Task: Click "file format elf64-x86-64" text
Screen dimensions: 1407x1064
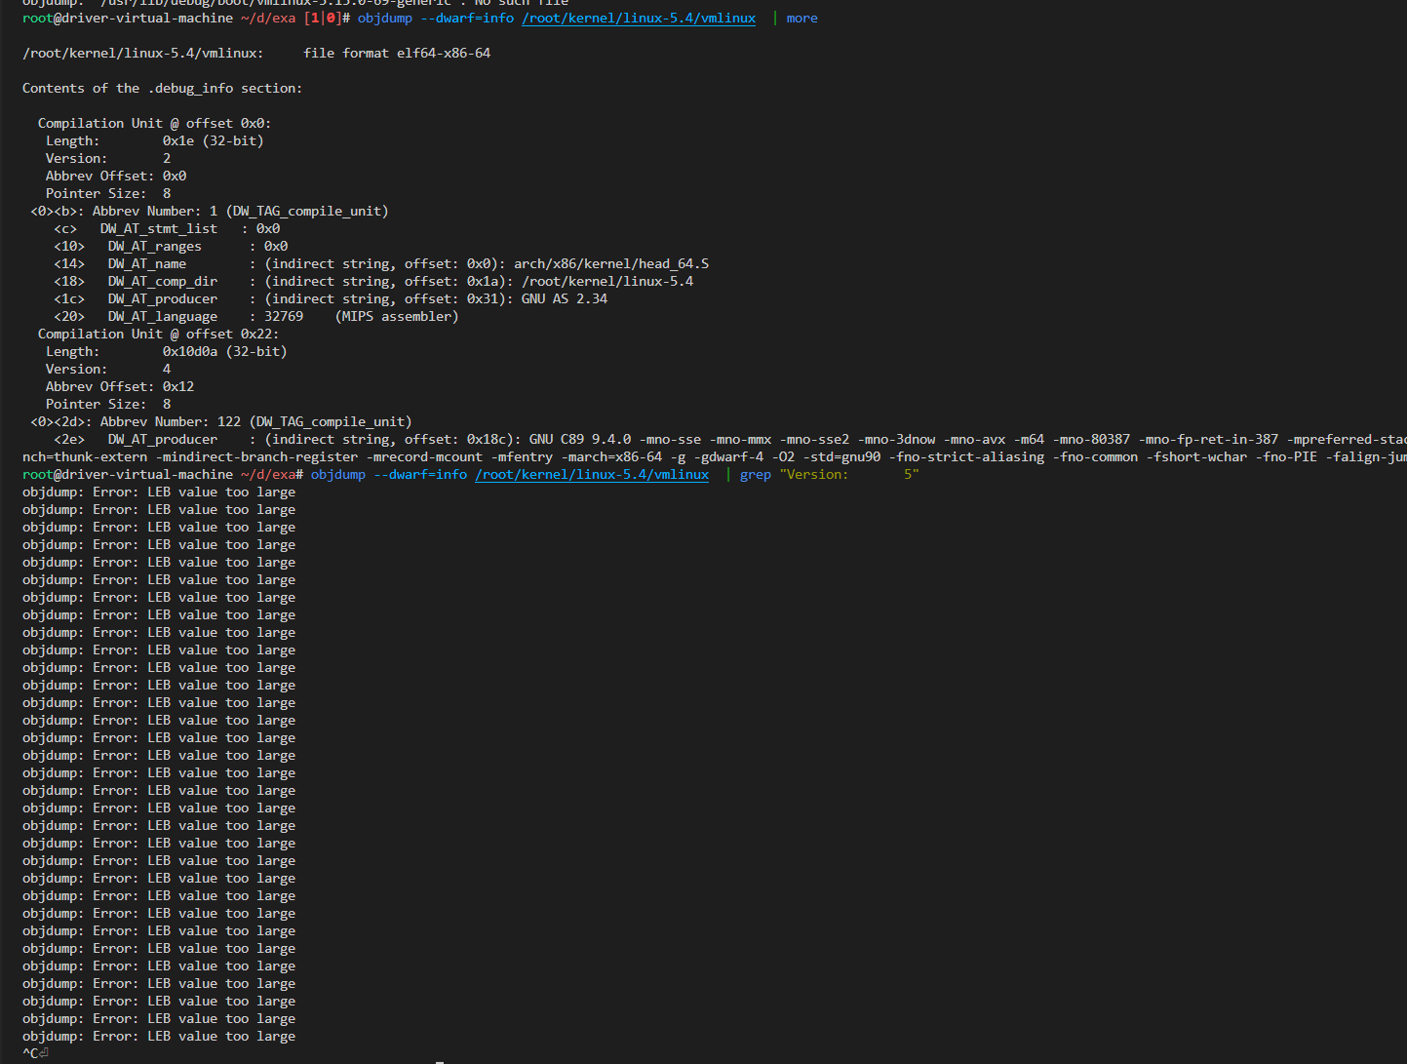Action: click(x=397, y=53)
